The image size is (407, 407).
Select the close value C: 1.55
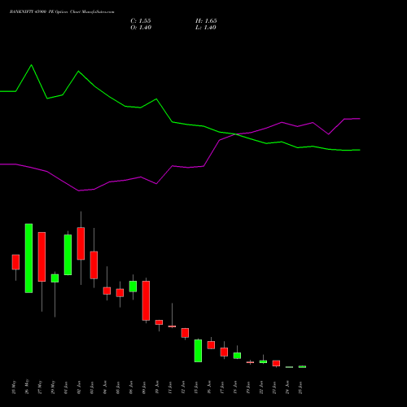(x=141, y=21)
